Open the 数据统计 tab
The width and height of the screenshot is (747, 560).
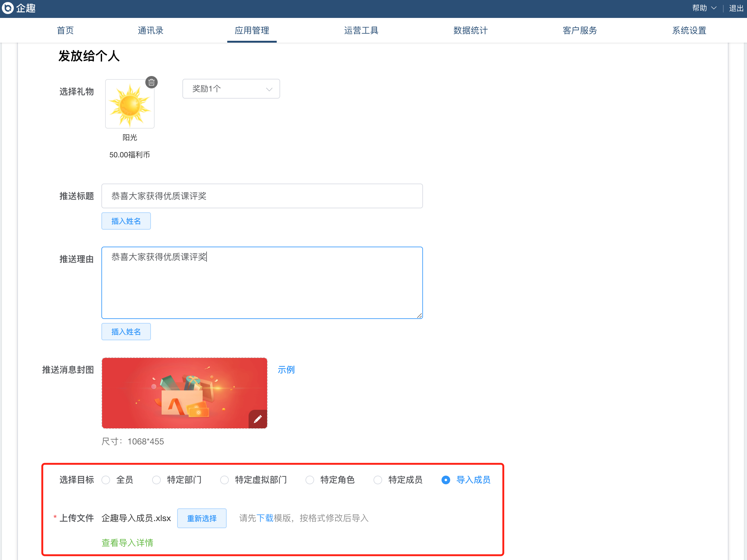(x=470, y=30)
